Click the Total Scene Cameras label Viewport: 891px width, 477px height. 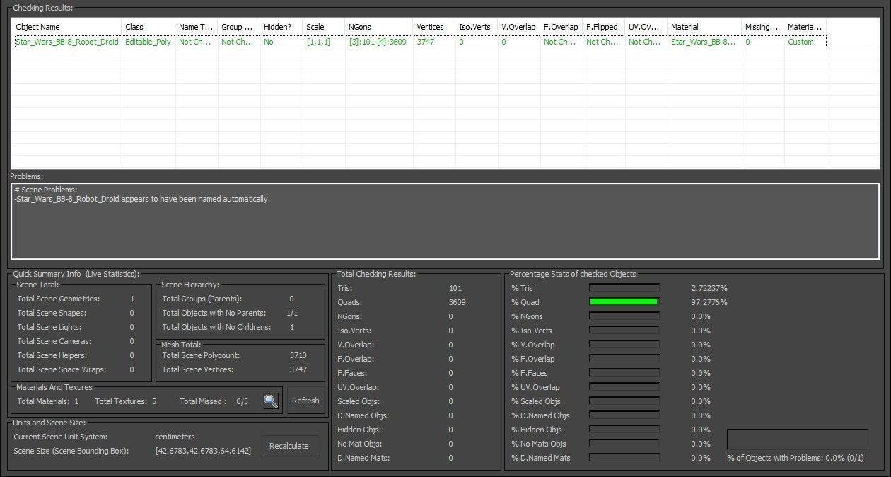(54, 341)
